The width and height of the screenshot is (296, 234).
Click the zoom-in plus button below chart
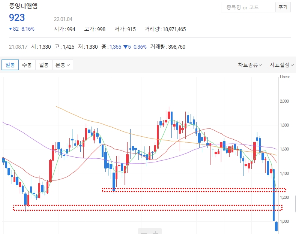[156, 232]
